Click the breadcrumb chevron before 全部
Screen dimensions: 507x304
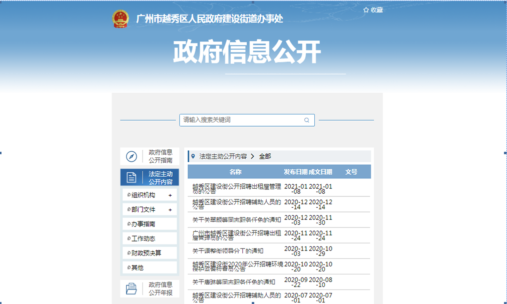click(x=253, y=156)
